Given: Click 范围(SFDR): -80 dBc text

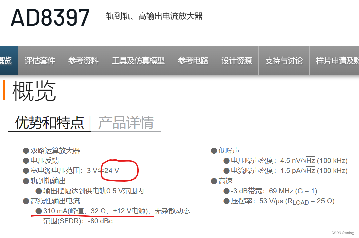Looking at the screenshot, I should point(78,221).
